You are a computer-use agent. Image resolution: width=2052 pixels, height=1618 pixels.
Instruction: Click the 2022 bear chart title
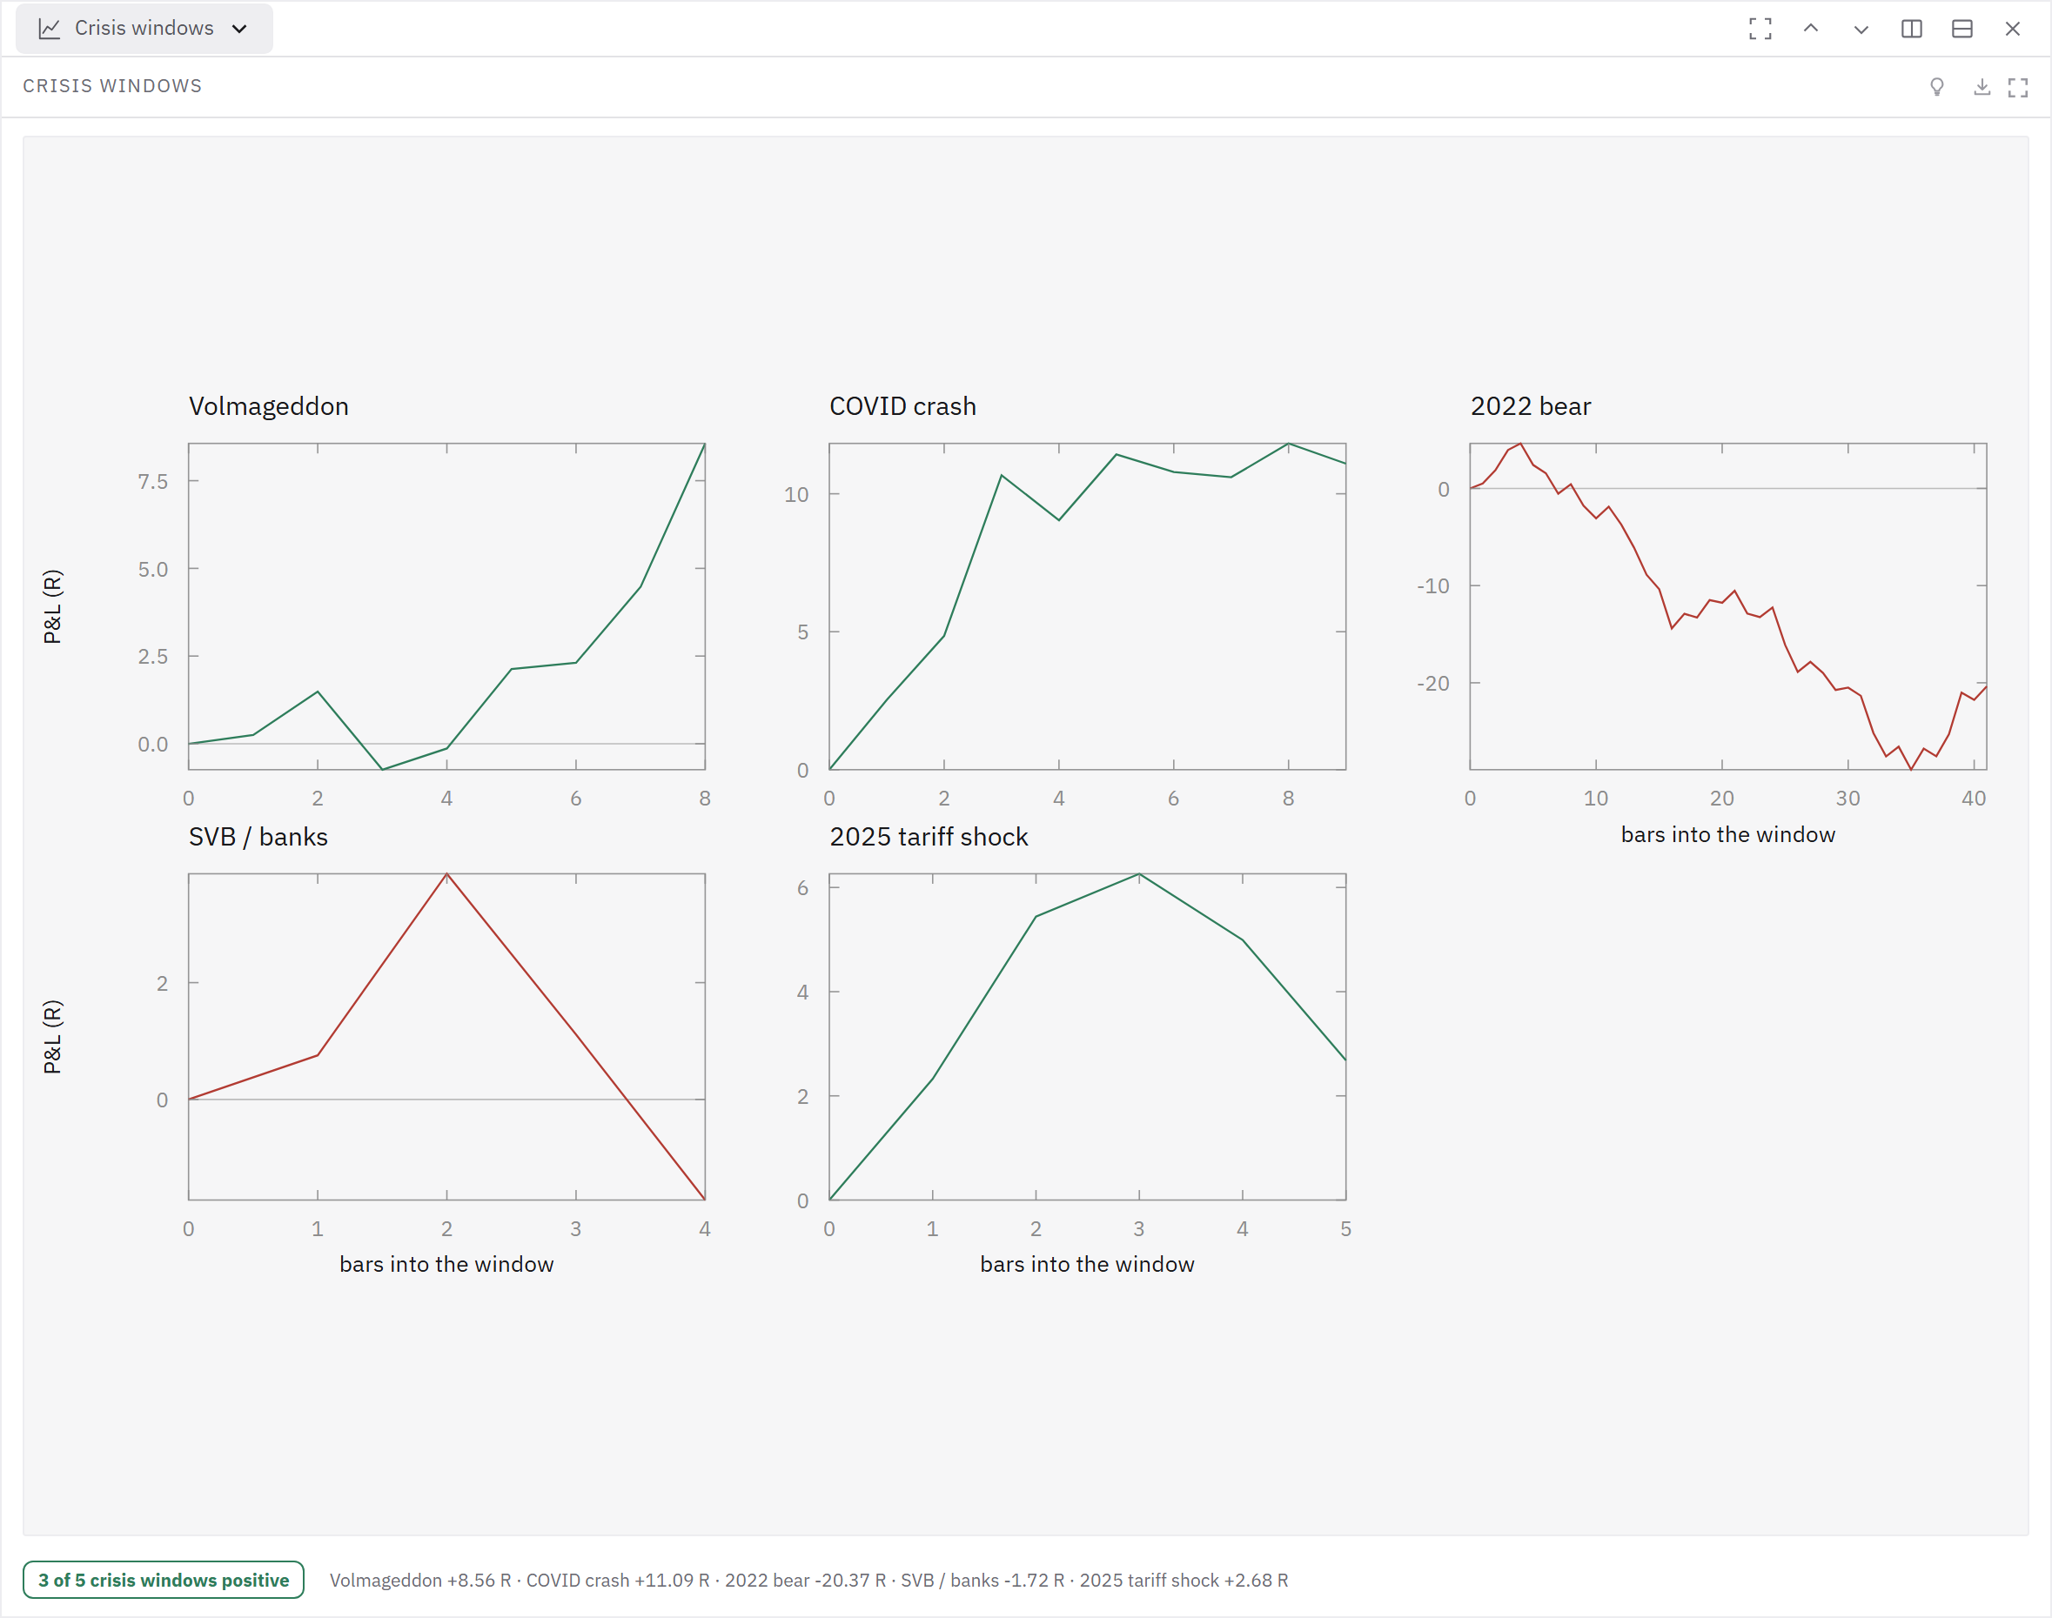tap(1530, 406)
